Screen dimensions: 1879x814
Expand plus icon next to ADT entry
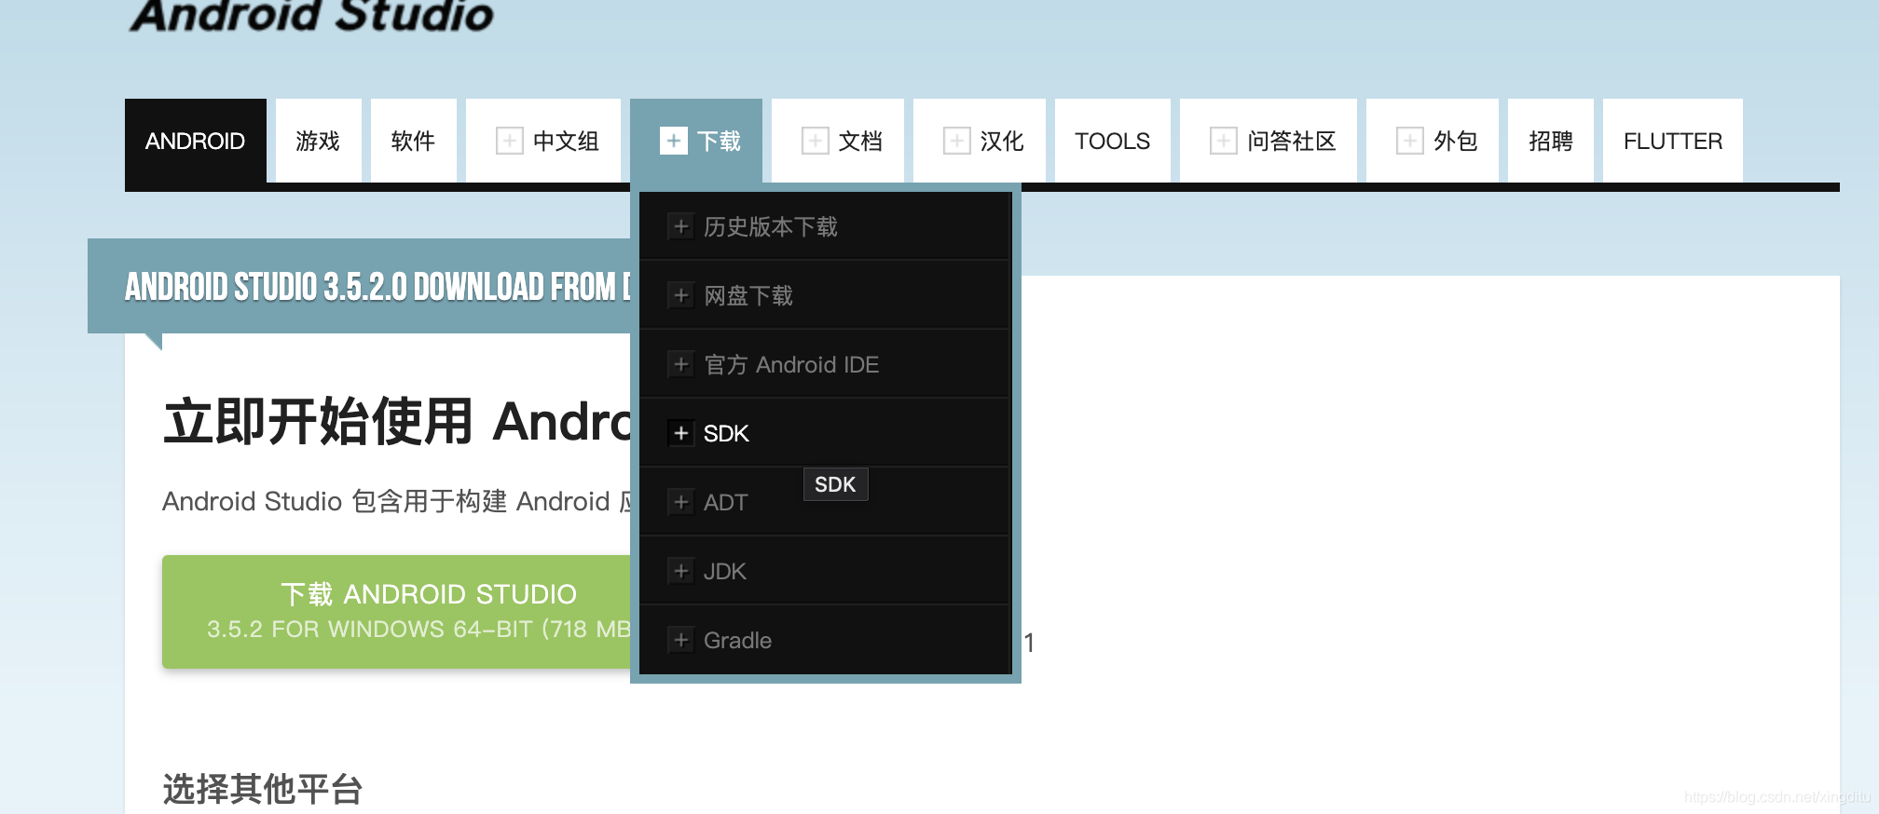pos(681,502)
